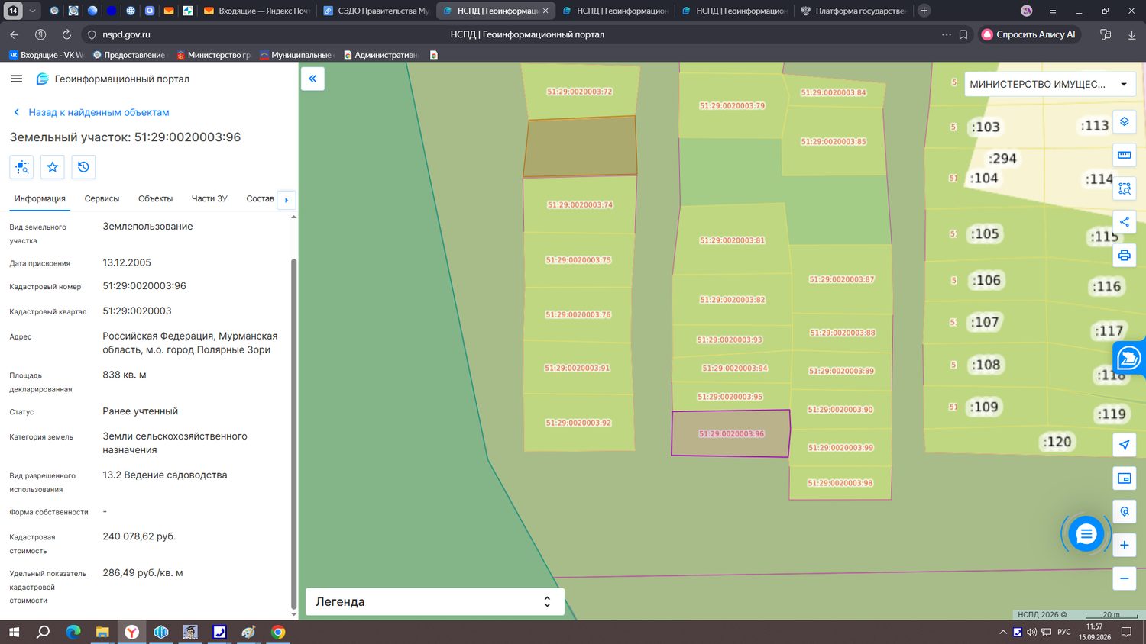
Task: Open browser tab list dropdown arrow
Action: coord(32,11)
